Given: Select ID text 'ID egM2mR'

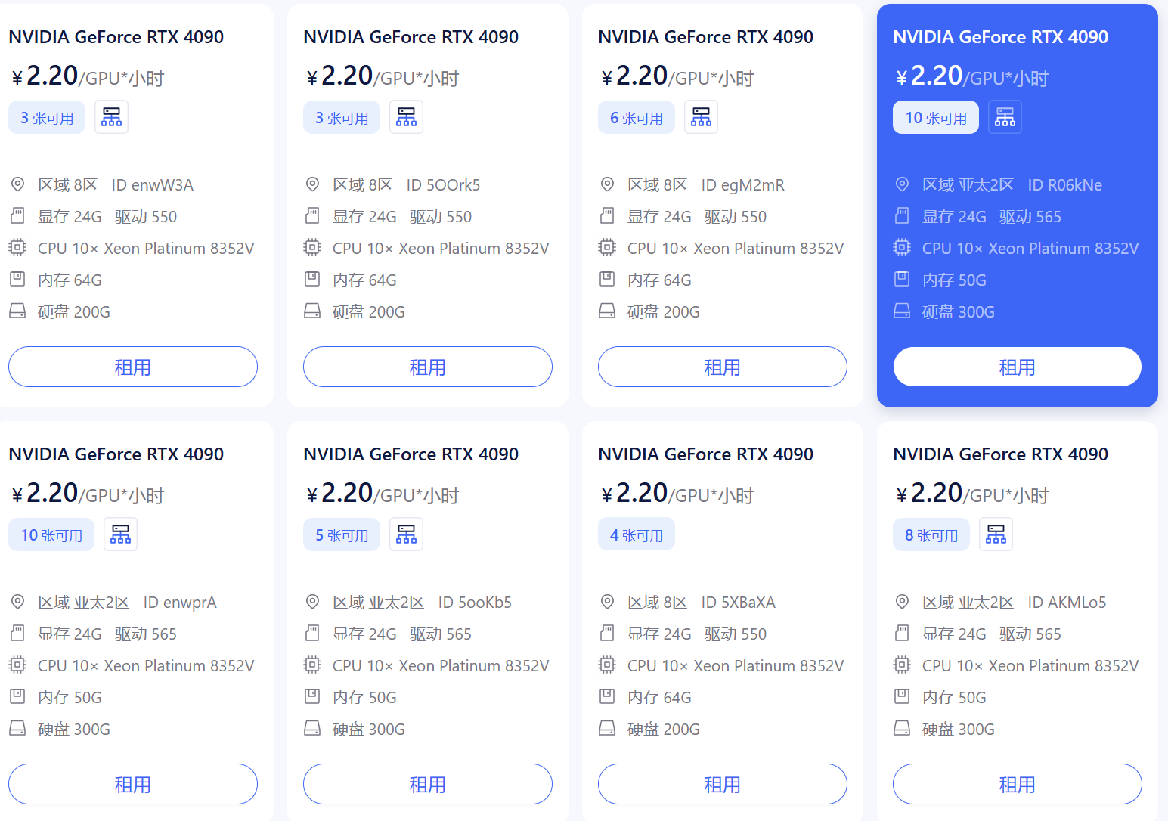Looking at the screenshot, I should [743, 185].
